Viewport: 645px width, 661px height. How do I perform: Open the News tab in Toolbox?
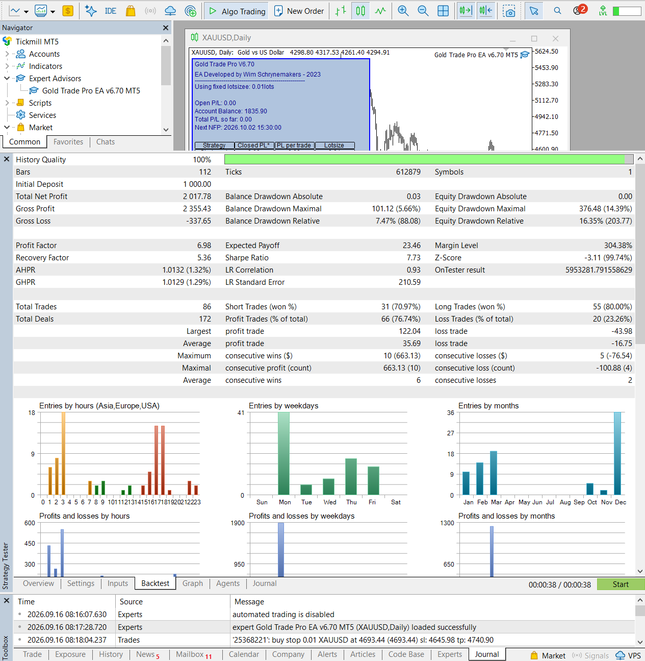click(x=147, y=654)
